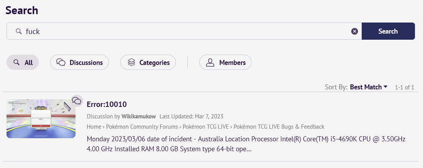The height and width of the screenshot is (168, 423).
Task: Clear the search query with the X icon
Action: (x=354, y=31)
